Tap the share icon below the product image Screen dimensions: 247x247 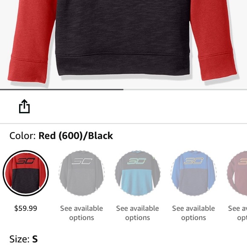pyautogui.click(x=24, y=106)
